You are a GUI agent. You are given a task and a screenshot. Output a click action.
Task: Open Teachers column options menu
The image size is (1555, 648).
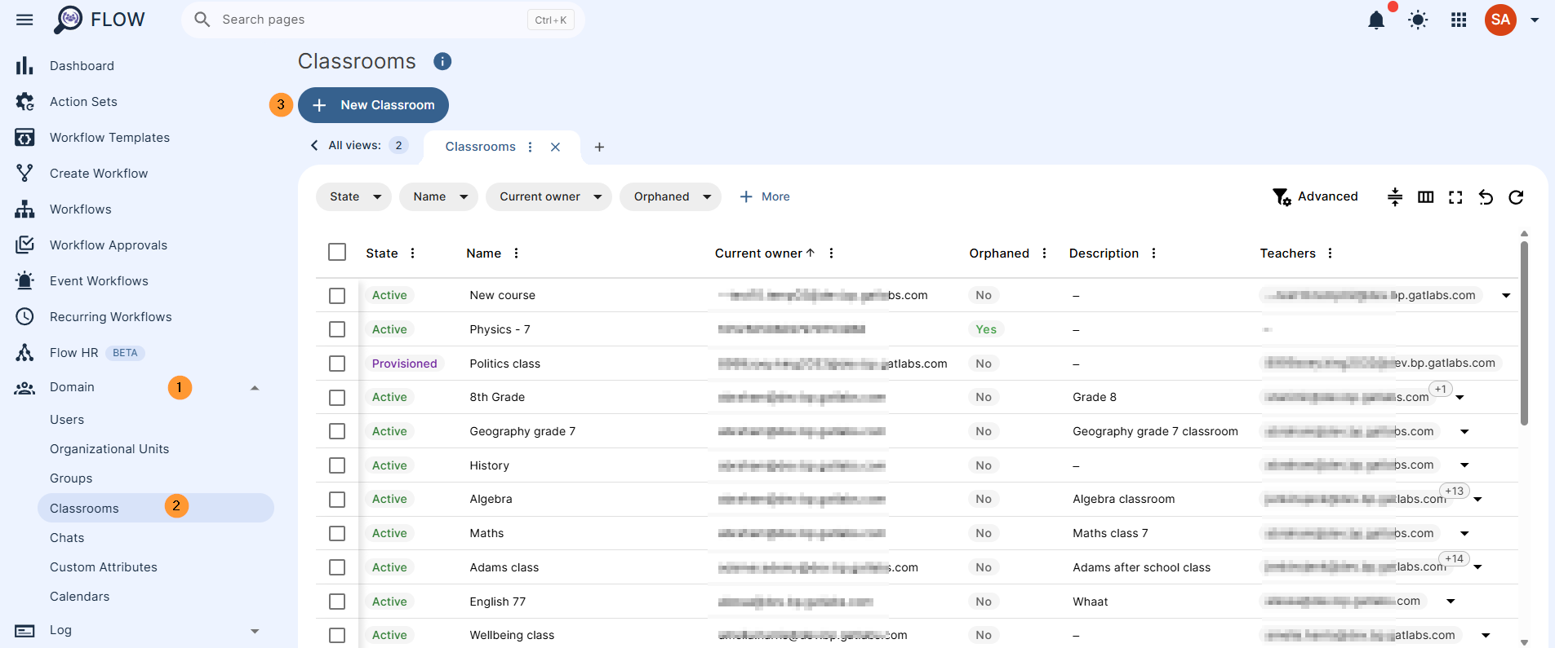pyautogui.click(x=1330, y=253)
